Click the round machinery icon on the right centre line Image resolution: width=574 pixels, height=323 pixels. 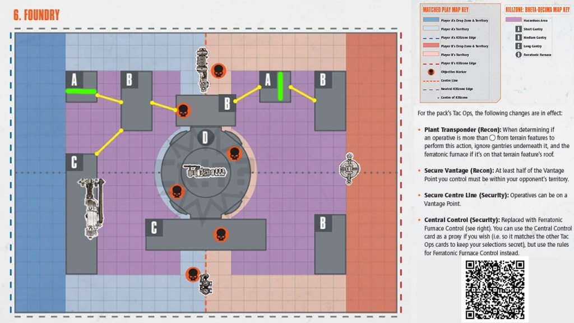[350, 168]
